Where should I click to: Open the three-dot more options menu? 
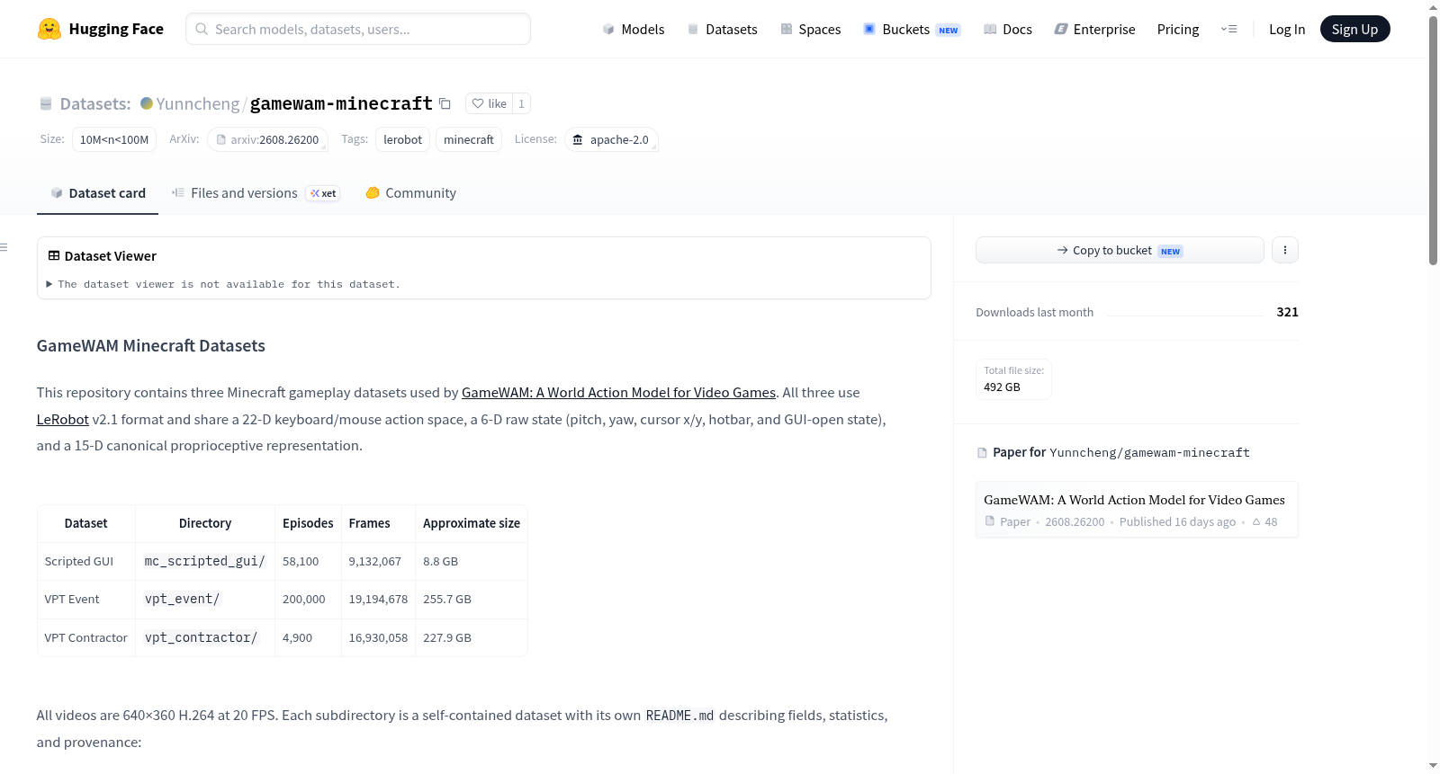click(1285, 250)
